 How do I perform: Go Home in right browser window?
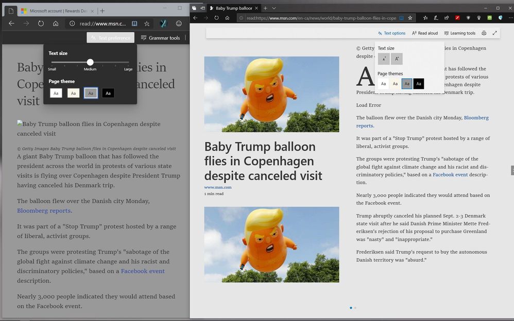pos(227,17)
